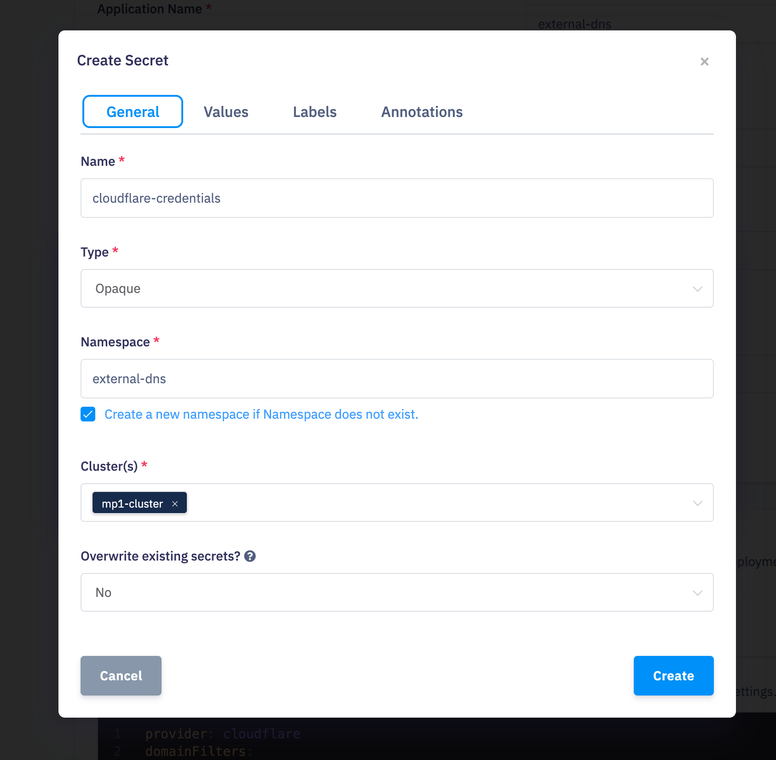This screenshot has width=776, height=760.
Task: Go to the Annotations tab
Action: pyautogui.click(x=422, y=112)
